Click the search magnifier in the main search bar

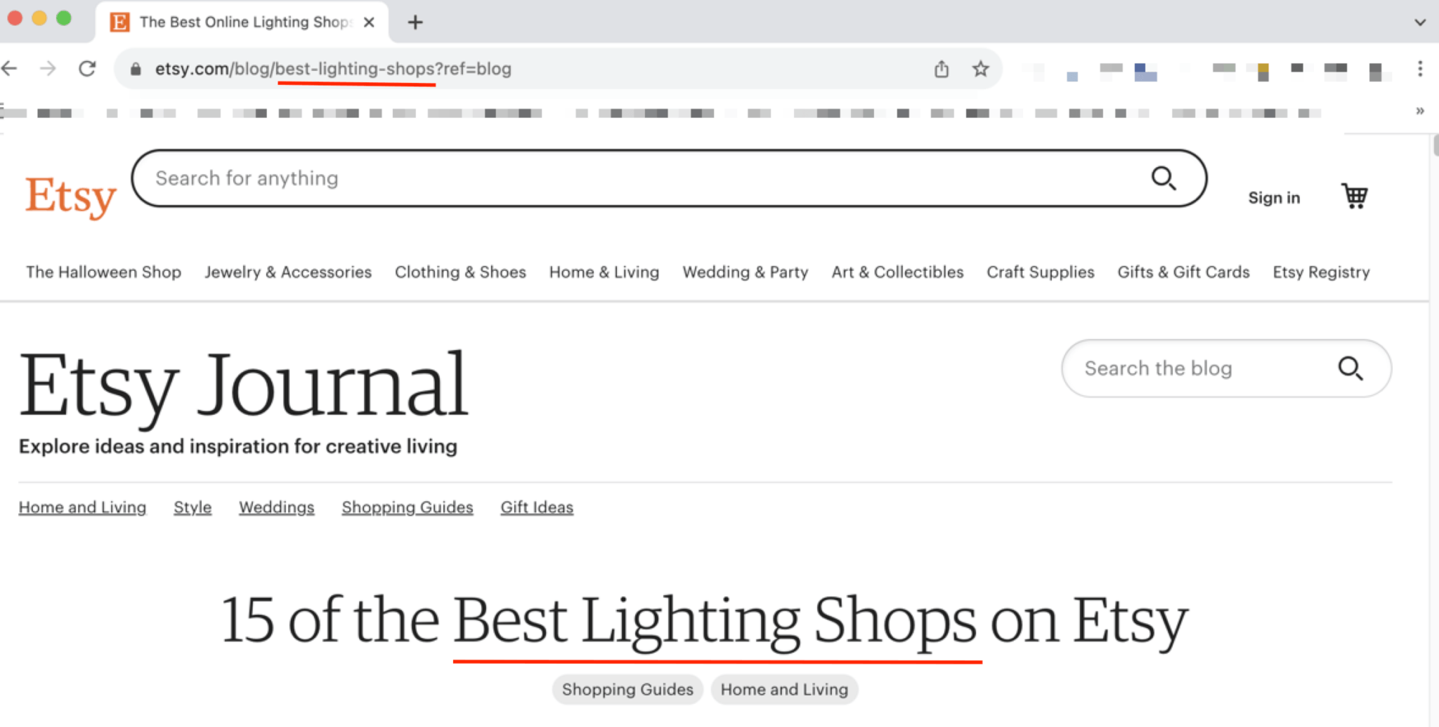1164,178
